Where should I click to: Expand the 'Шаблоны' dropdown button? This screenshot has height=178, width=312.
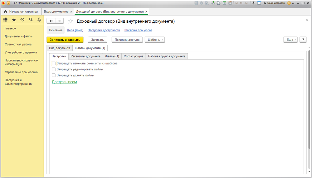(x=155, y=40)
